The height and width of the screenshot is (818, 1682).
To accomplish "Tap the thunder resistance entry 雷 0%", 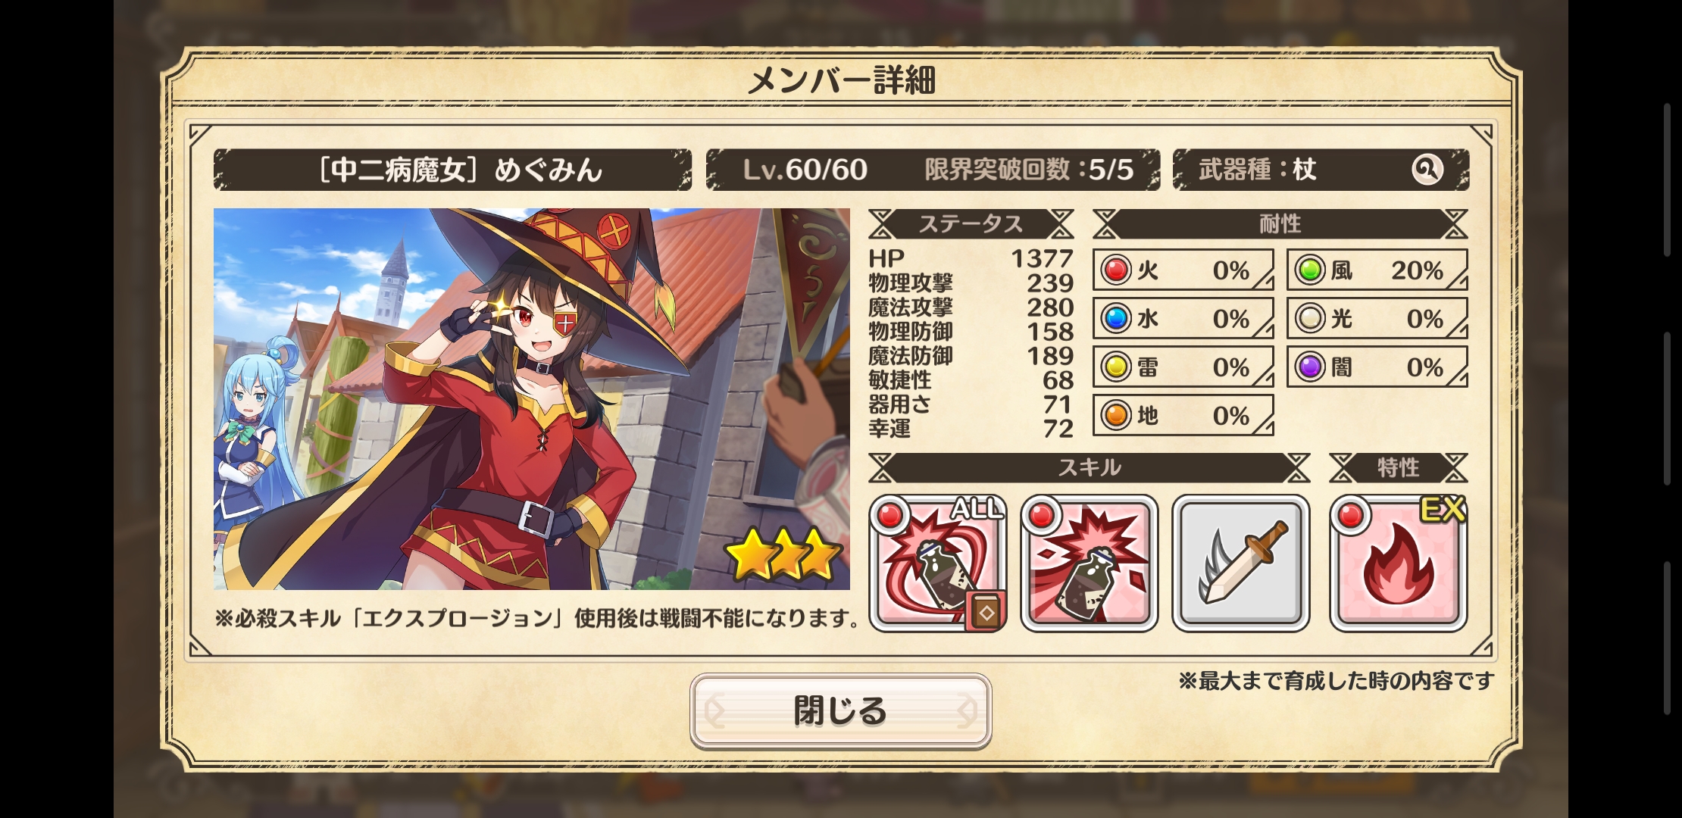I will pos(1183,367).
